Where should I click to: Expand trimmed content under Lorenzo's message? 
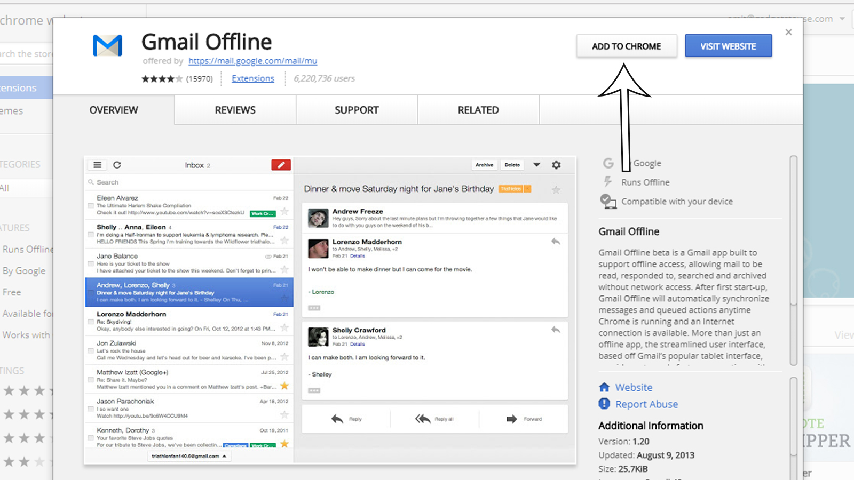pyautogui.click(x=314, y=308)
